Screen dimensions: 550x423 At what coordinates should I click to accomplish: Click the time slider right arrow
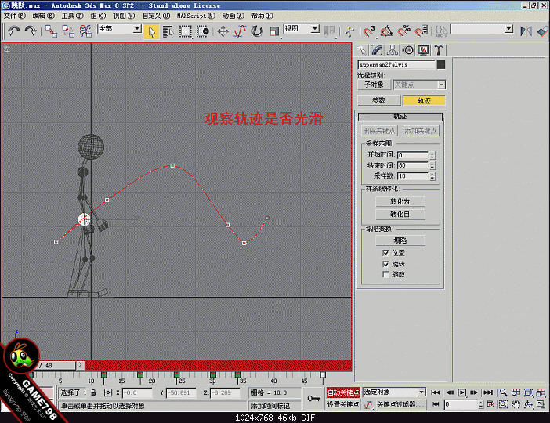(x=81, y=365)
